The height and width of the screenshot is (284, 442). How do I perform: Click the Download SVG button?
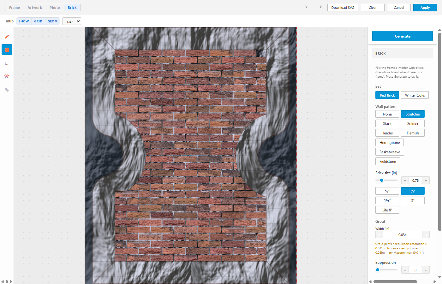point(343,8)
